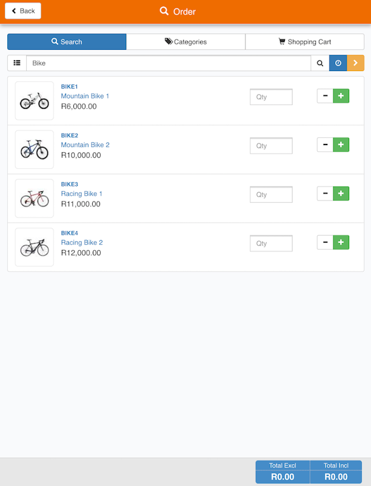This screenshot has height=486, width=371.
Task: Toggle the list view icon
Action: pos(17,63)
